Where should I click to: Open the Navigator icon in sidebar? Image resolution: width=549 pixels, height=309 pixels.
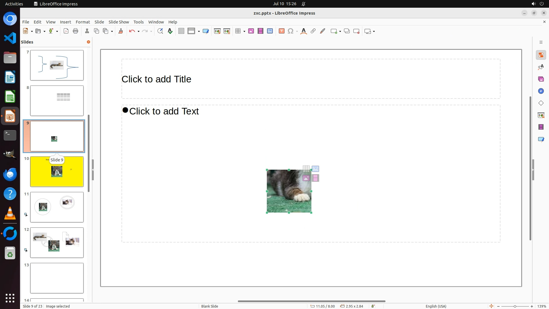541,91
